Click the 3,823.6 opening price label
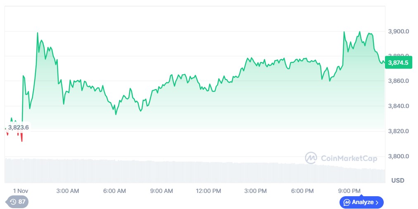418x209 pixels. 18,127
